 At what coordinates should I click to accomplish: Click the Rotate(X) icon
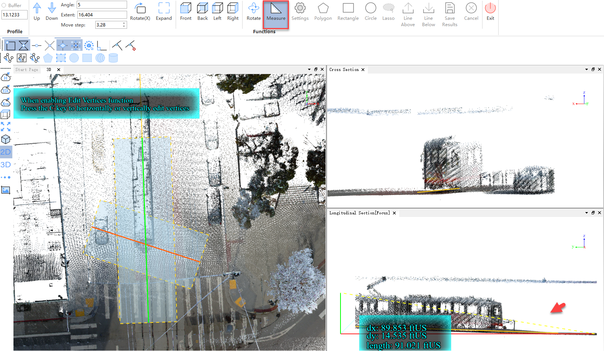click(140, 12)
